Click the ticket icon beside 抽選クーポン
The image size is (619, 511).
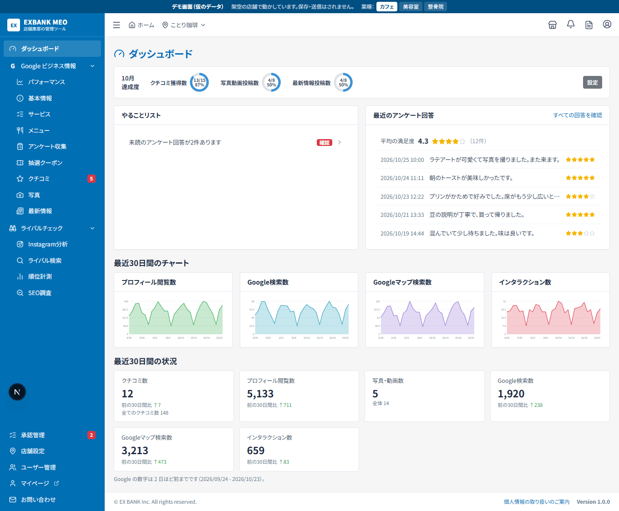(x=20, y=163)
